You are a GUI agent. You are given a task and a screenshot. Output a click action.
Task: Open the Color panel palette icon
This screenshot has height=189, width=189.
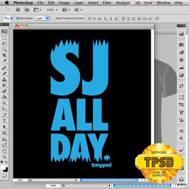tap(181, 52)
